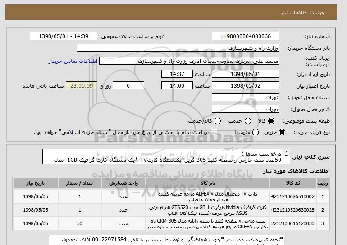The image size is (347, 245).
Task: Click the شماره نیاز field 1198000004000066
Action: coord(246,36)
